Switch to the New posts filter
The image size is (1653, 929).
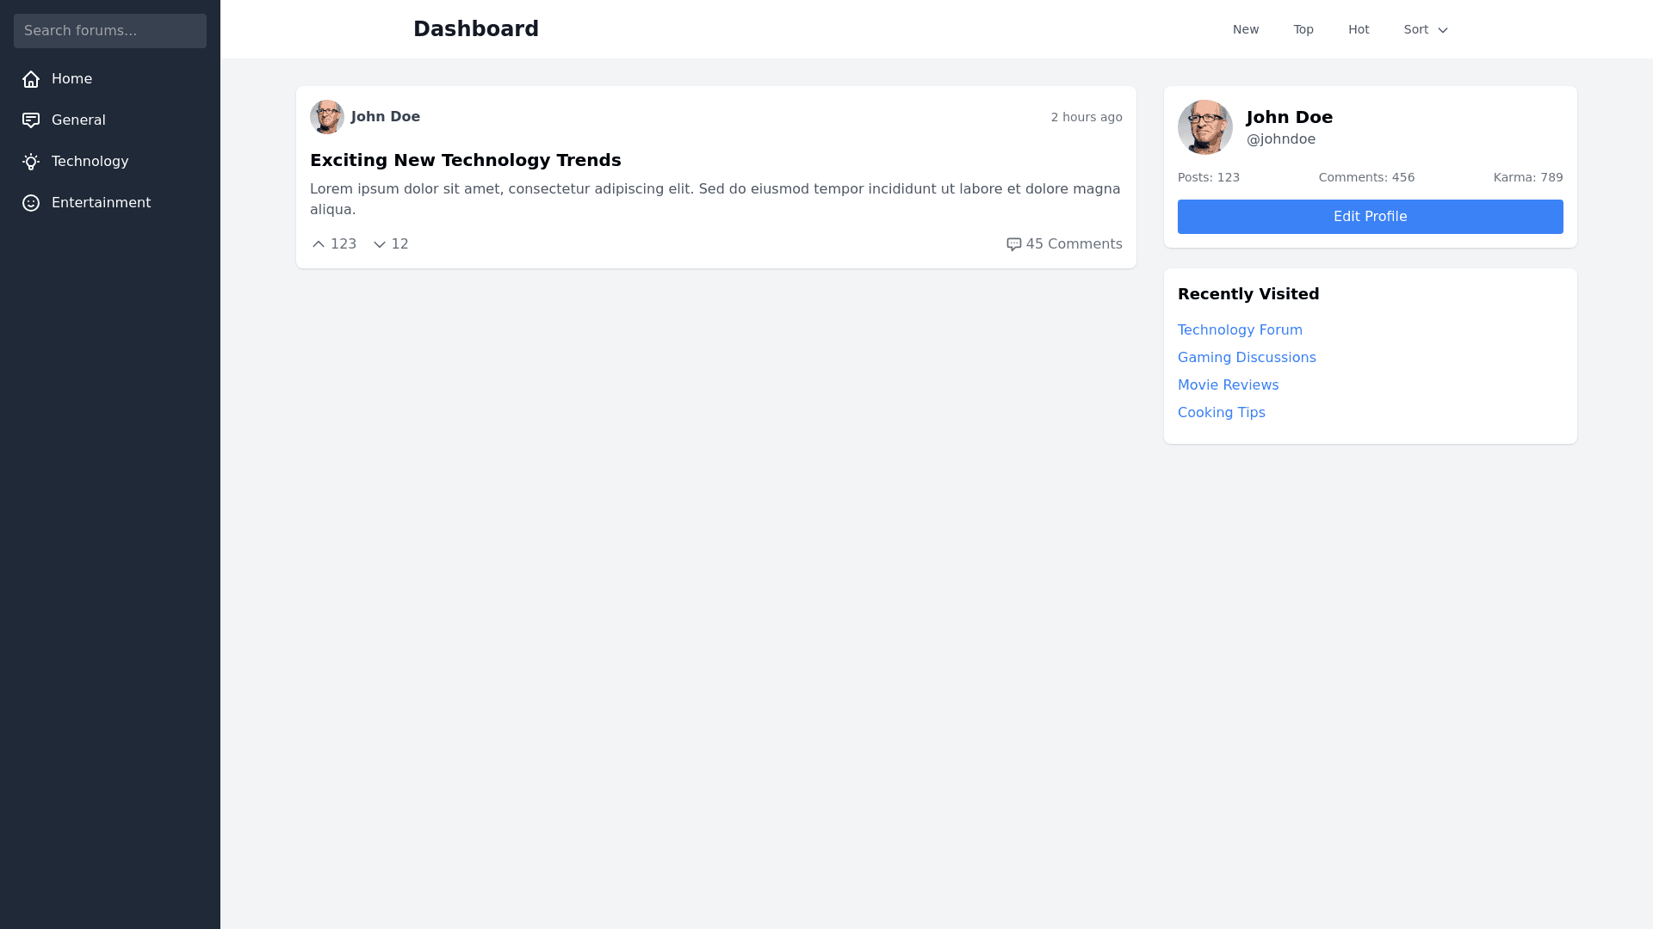pyautogui.click(x=1245, y=29)
